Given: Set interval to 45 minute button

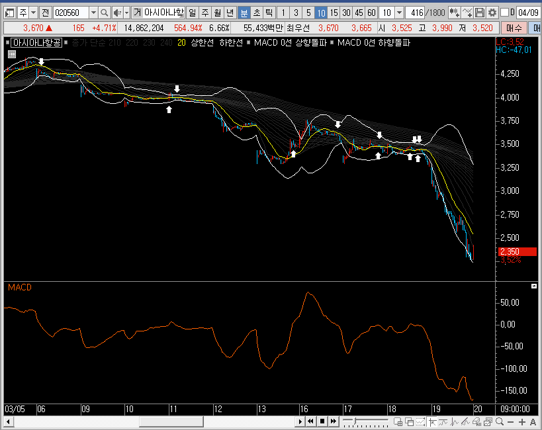Looking at the screenshot, I should click(x=359, y=13).
